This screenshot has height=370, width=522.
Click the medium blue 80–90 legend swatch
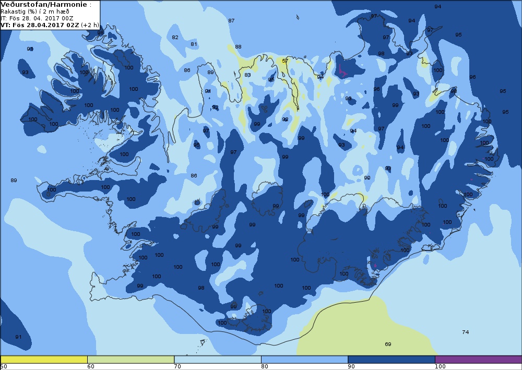(x=305, y=360)
